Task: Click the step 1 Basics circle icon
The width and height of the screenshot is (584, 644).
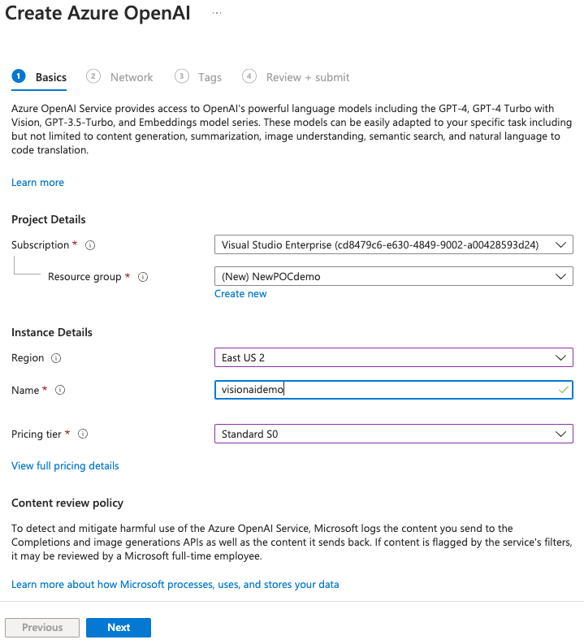Action: click(19, 76)
